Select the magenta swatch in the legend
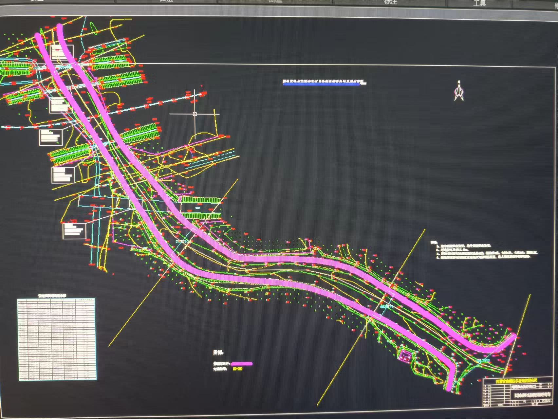558x419 pixels. coord(242,364)
